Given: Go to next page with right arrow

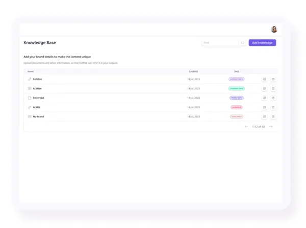Looking at the screenshot, I should pos(271,127).
